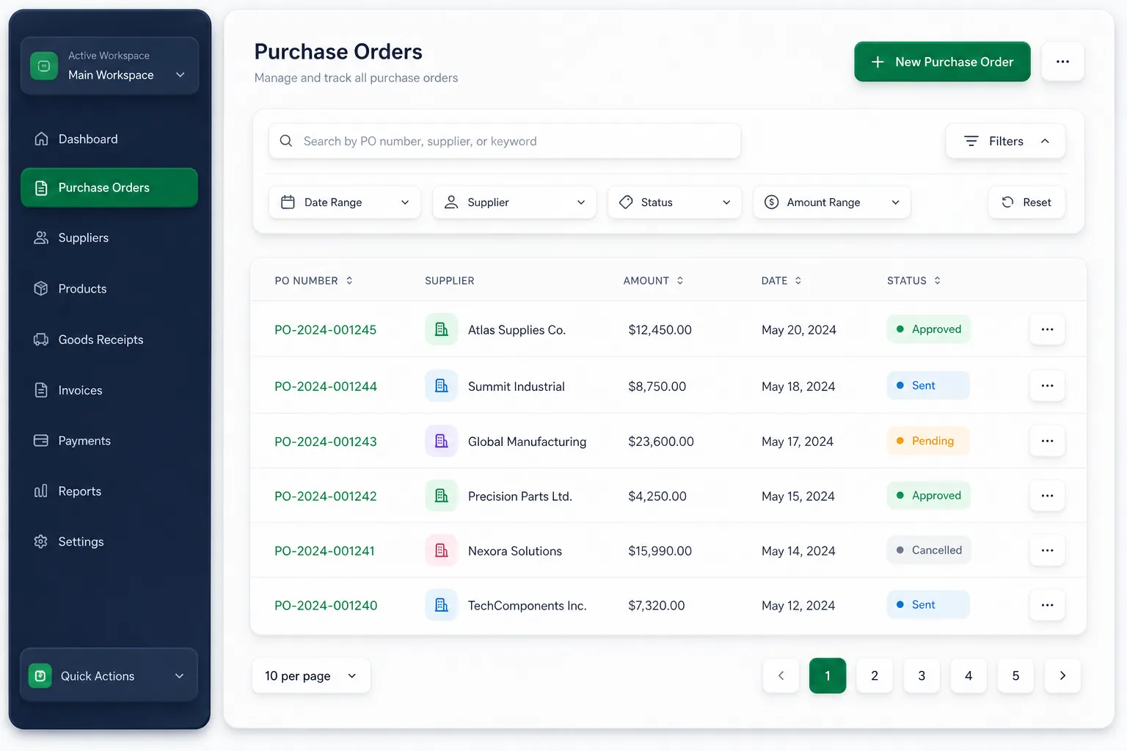Image resolution: width=1127 pixels, height=751 pixels.
Task: Open the Invoices section
Action: (x=109, y=390)
